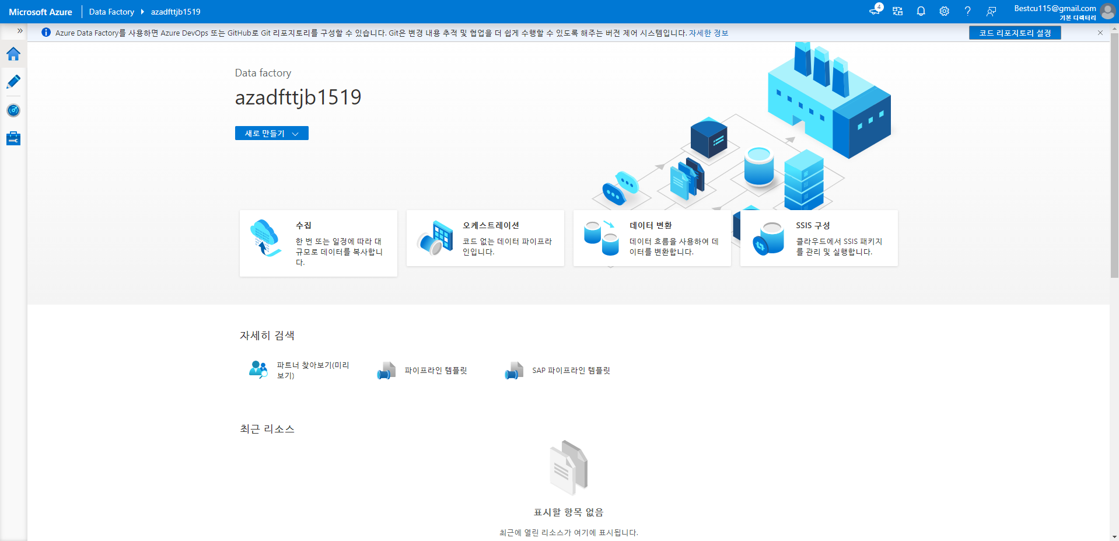Select azadfttjb1519 breadcrumb item
The height and width of the screenshot is (541, 1119).
click(x=176, y=12)
